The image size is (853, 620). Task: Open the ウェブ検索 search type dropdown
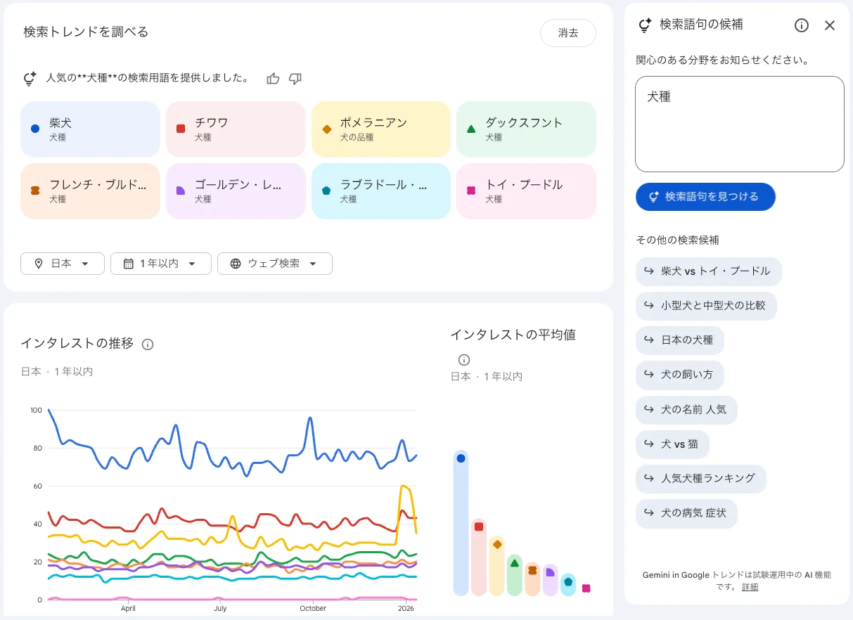tap(275, 264)
